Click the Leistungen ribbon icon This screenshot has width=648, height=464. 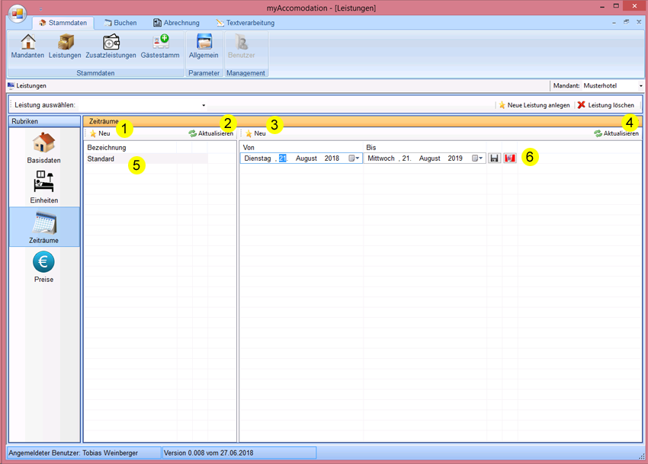65,46
